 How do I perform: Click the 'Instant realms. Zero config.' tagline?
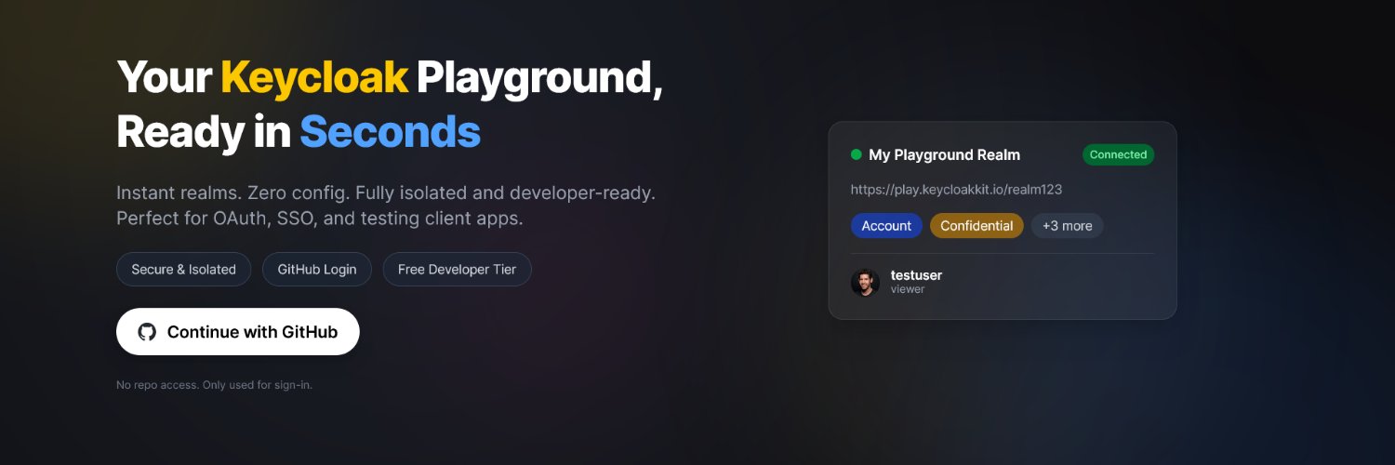[x=386, y=206]
